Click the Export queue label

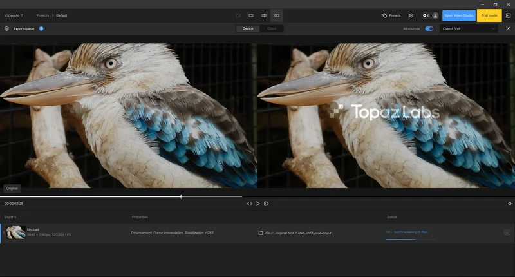(x=24, y=28)
